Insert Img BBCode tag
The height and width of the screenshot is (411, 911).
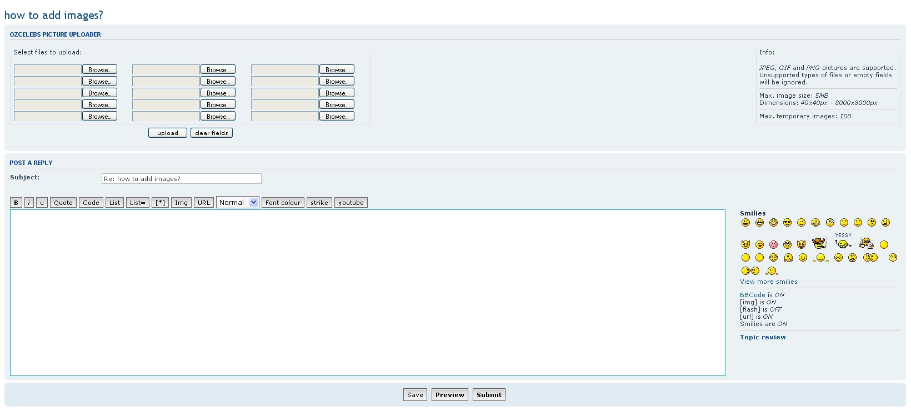click(x=181, y=203)
